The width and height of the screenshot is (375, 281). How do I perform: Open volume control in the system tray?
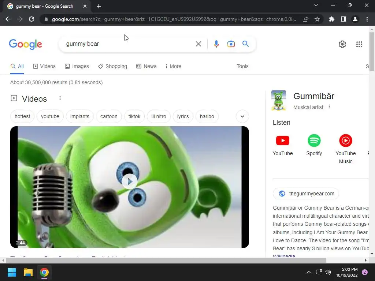328,272
